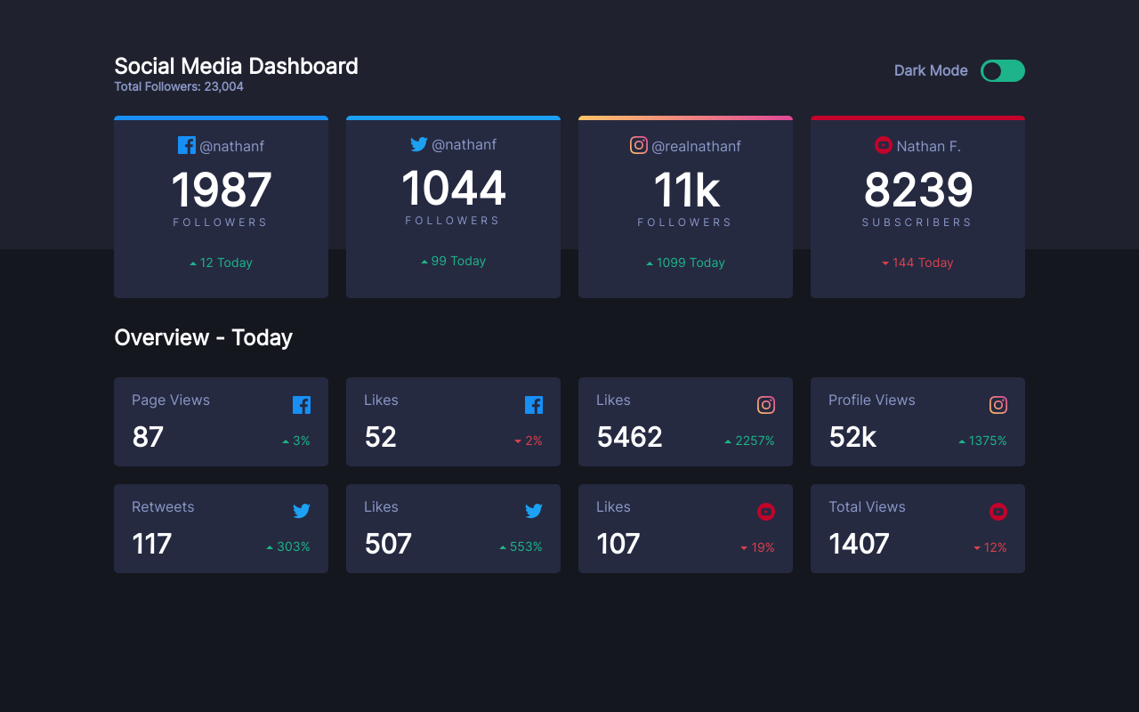Click 144 Today in YouTube card

pos(923,263)
